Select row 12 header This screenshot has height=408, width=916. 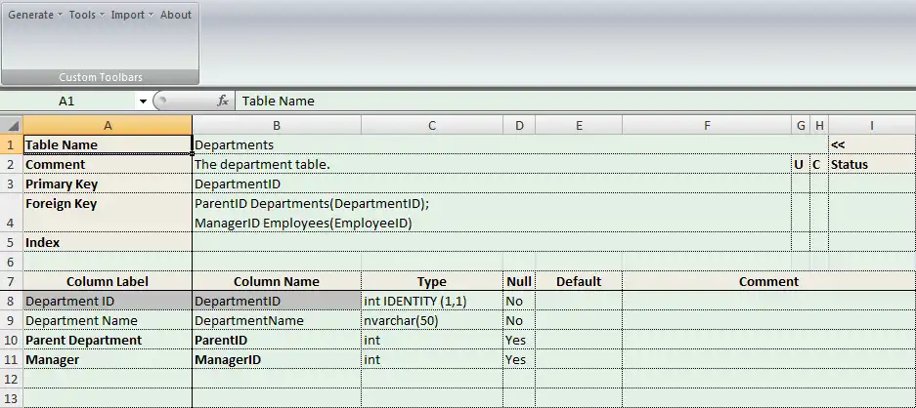pos(12,379)
